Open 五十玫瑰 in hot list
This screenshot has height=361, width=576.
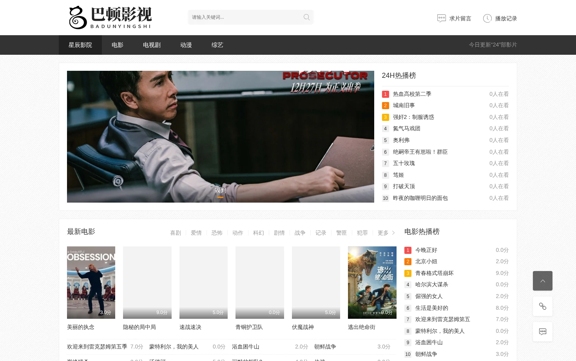coord(404,163)
